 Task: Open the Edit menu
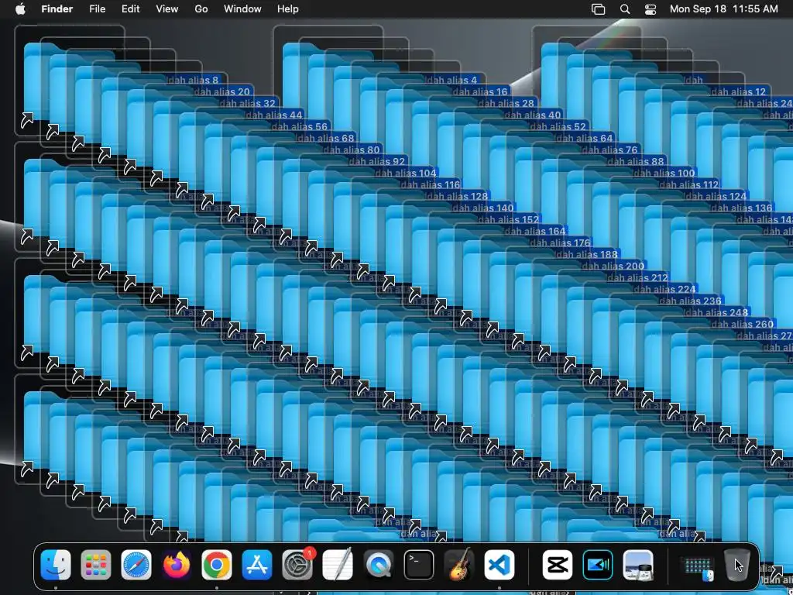(x=130, y=9)
